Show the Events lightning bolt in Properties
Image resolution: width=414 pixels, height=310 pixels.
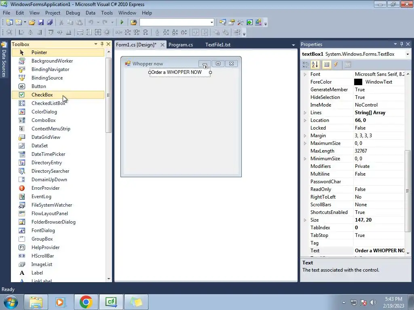pos(336,65)
